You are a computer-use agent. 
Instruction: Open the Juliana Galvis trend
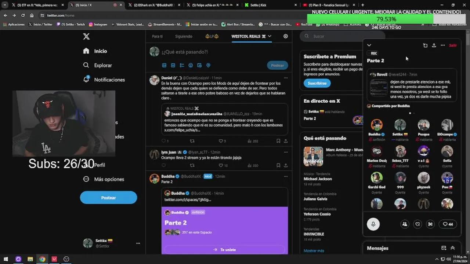pos(315,199)
